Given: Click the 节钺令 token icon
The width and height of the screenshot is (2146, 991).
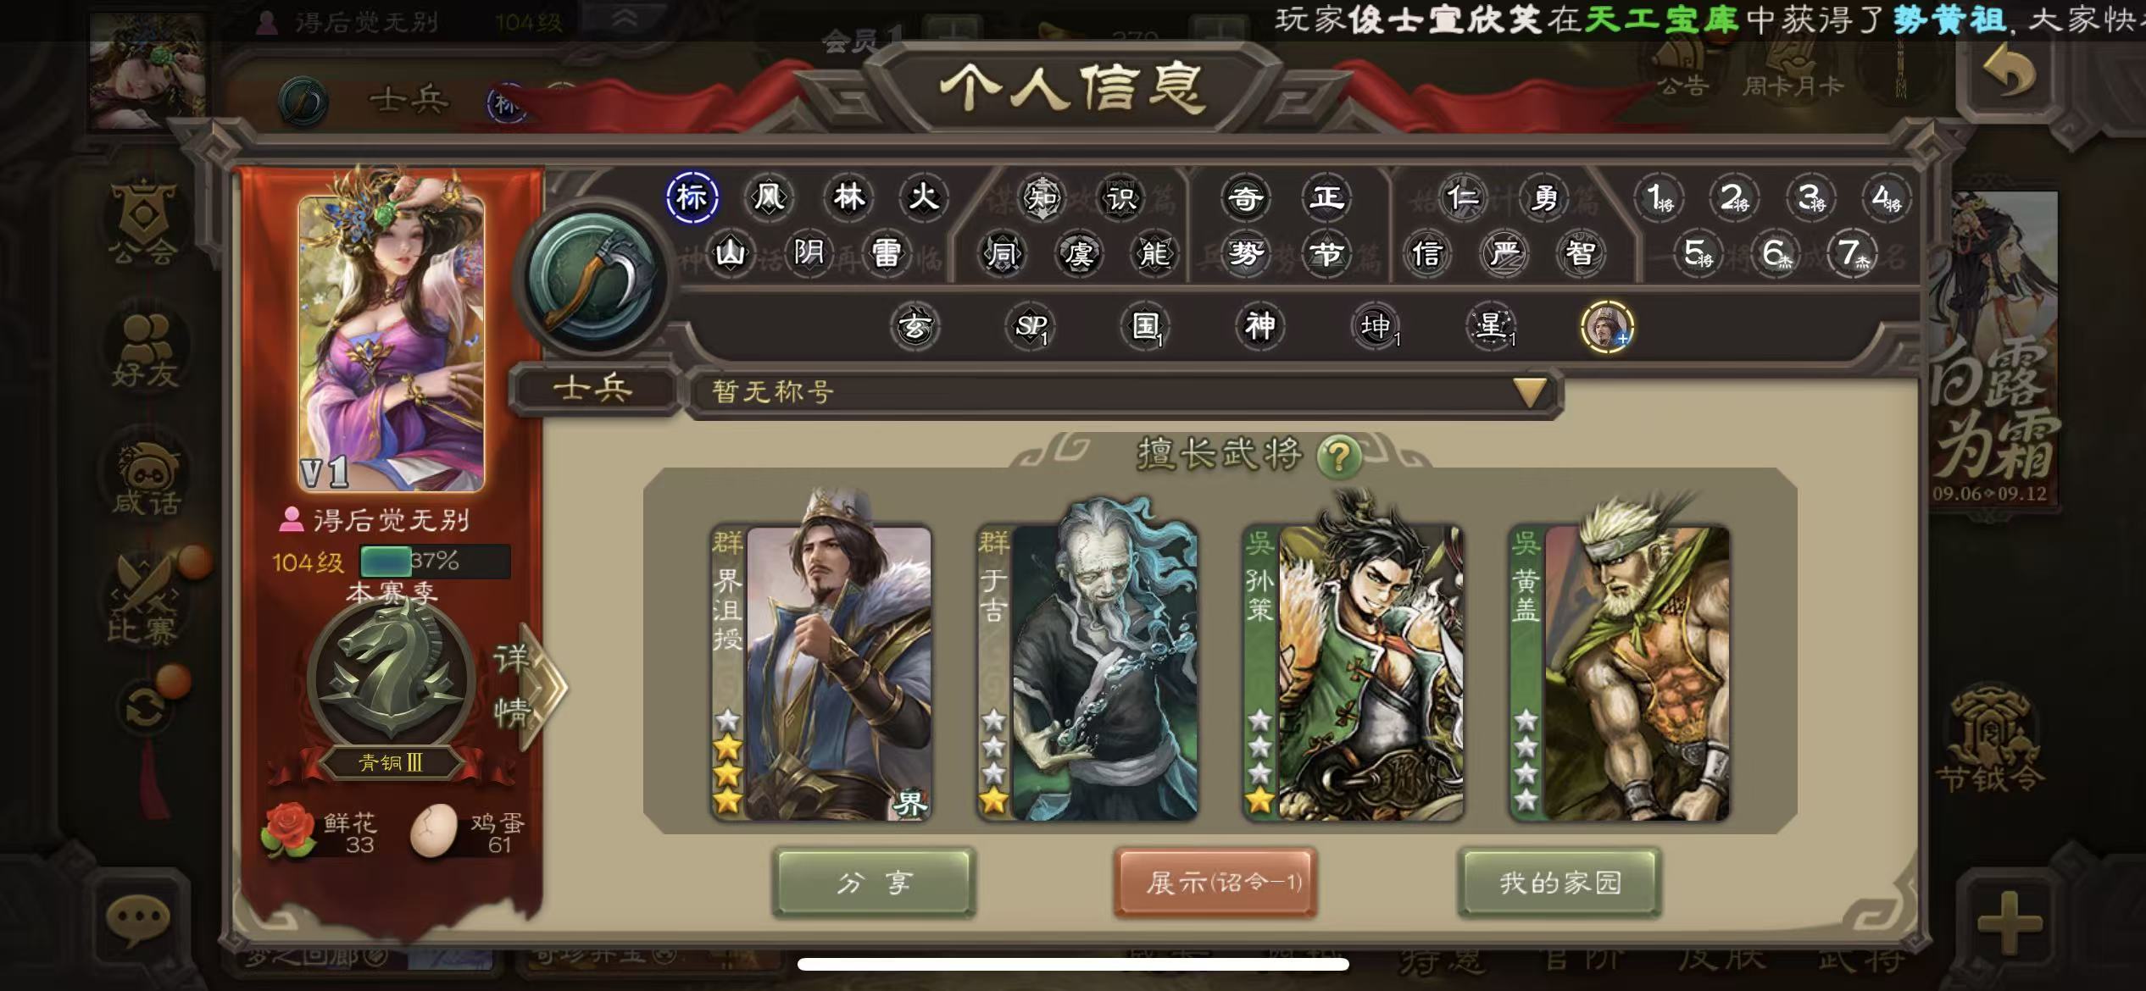Looking at the screenshot, I should (1988, 742).
